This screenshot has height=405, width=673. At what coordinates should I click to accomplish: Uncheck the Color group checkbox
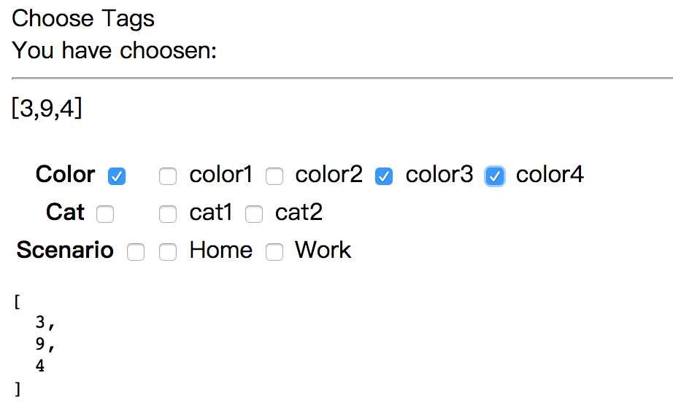pos(117,176)
